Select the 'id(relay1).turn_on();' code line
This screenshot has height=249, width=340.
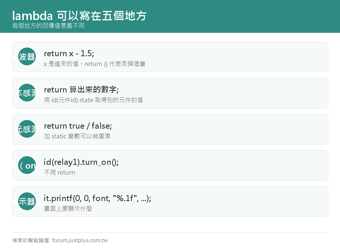click(x=81, y=162)
